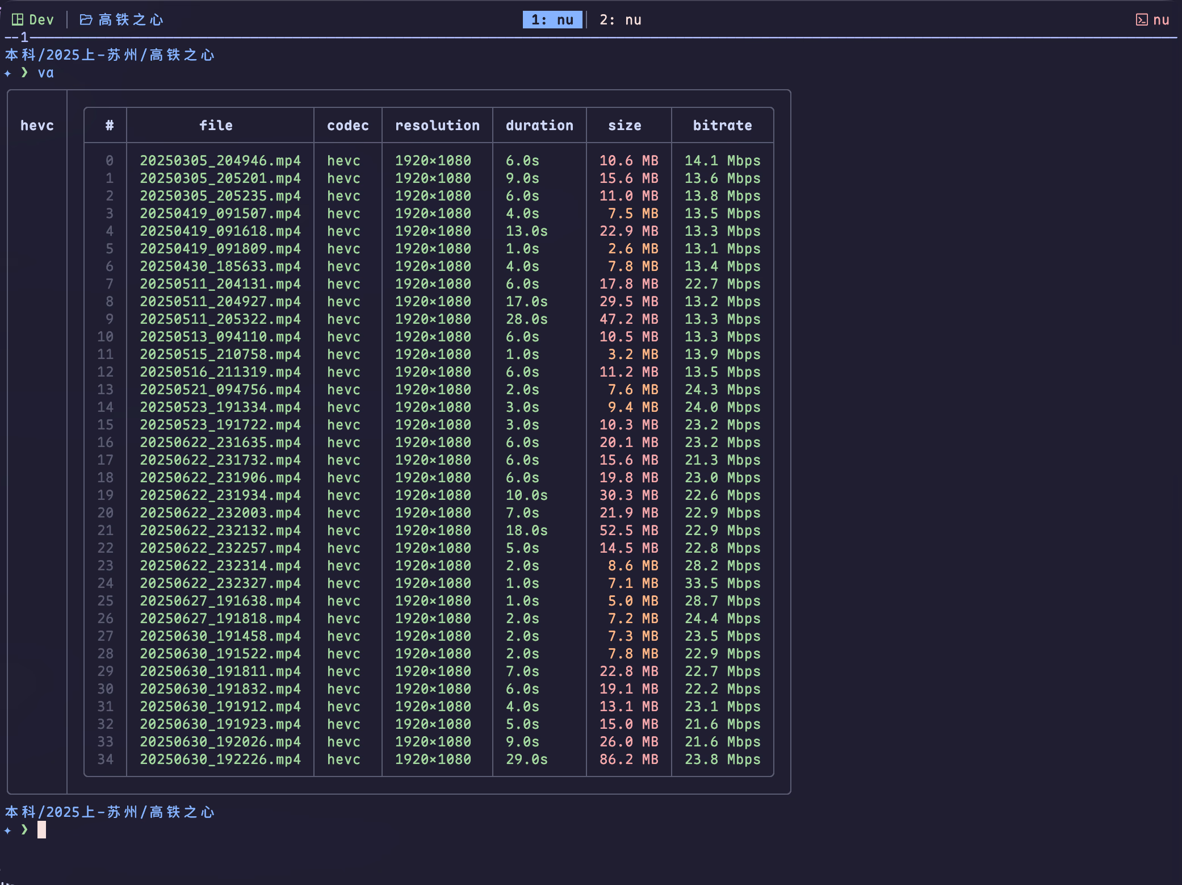The height and width of the screenshot is (885, 1182).
Task: Click the file column header
Action: click(x=216, y=126)
